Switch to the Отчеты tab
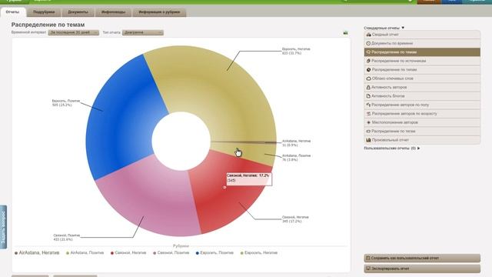492x277 pixels. tap(12, 12)
